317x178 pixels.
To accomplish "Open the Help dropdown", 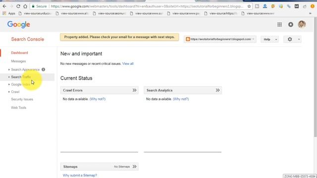I will [x=269, y=39].
